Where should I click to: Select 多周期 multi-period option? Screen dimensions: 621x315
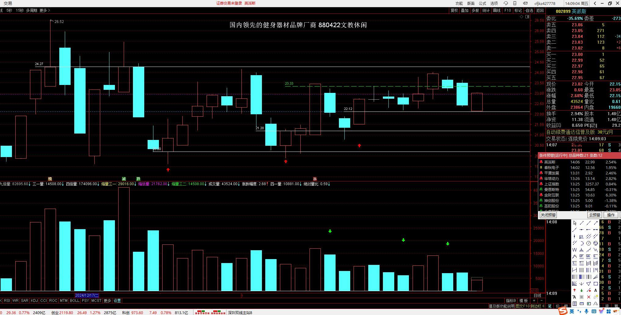pos(31,10)
